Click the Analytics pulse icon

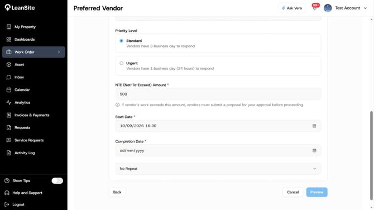(x=9, y=102)
